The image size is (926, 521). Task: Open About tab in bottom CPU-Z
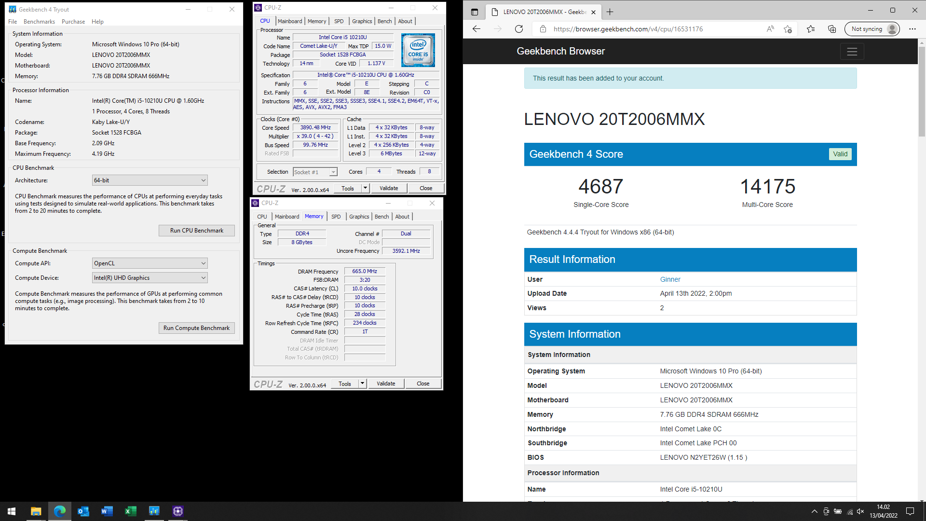[402, 217]
